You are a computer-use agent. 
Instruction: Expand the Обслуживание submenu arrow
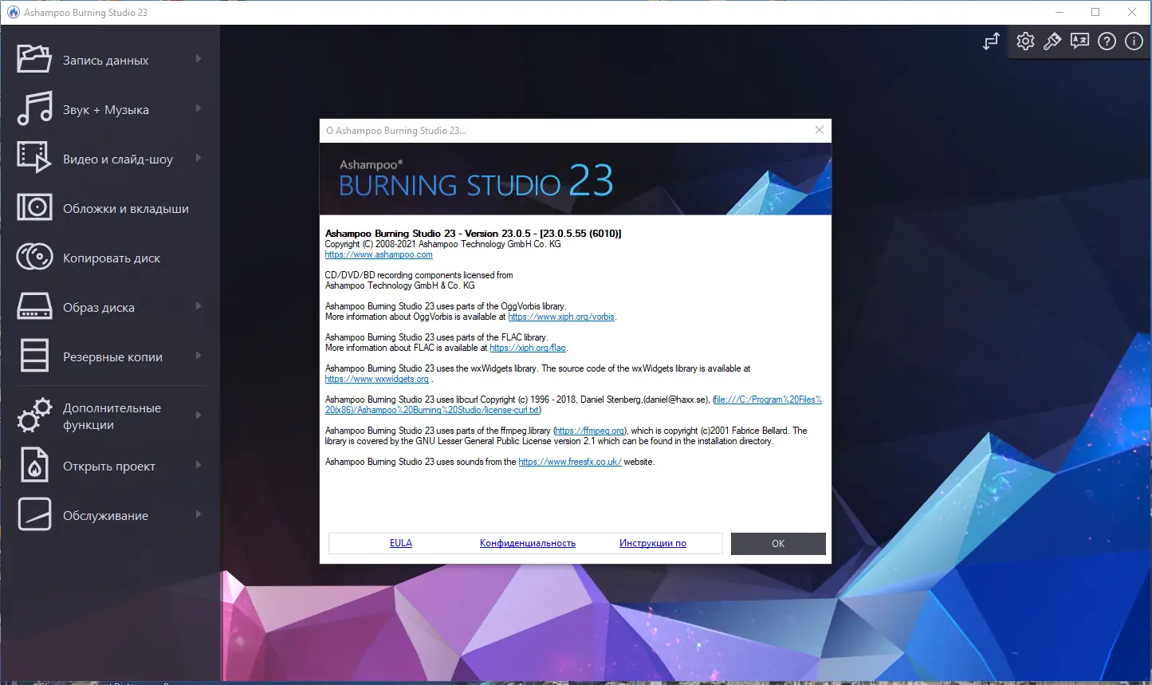click(x=199, y=515)
